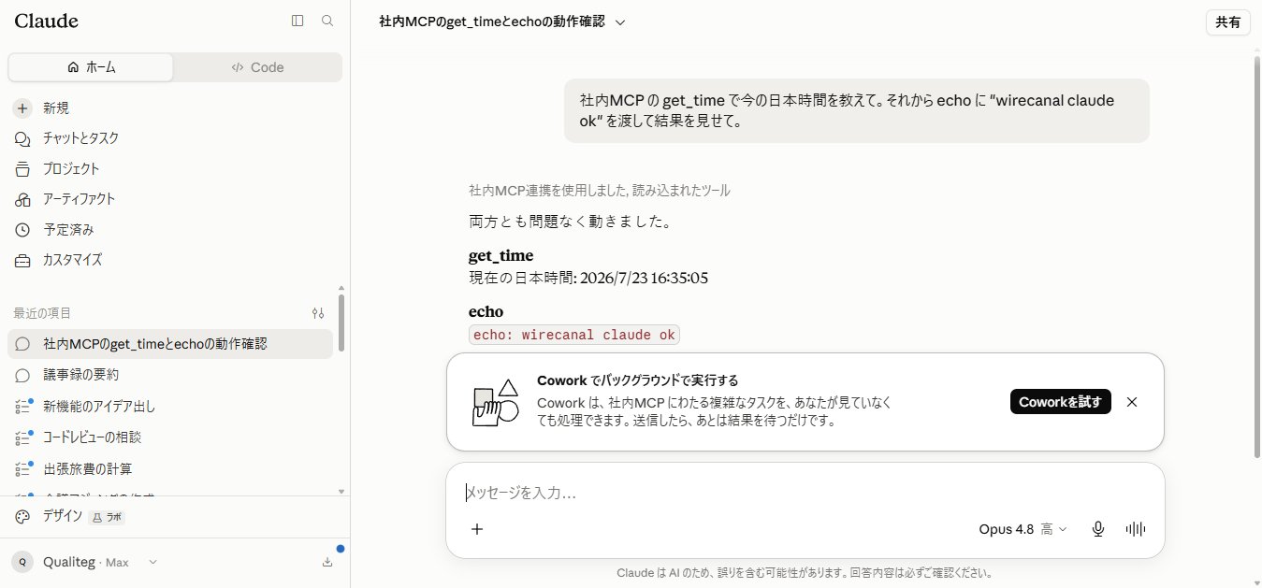This screenshot has width=1262, height=588.
Task: Toggle the sidebar collapse icon
Action: pyautogui.click(x=297, y=21)
